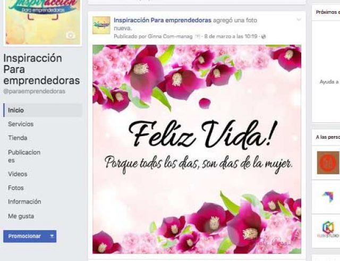The height and width of the screenshot is (261, 340).
Task: Click the hexagon studio page logo
Action: 328,230
